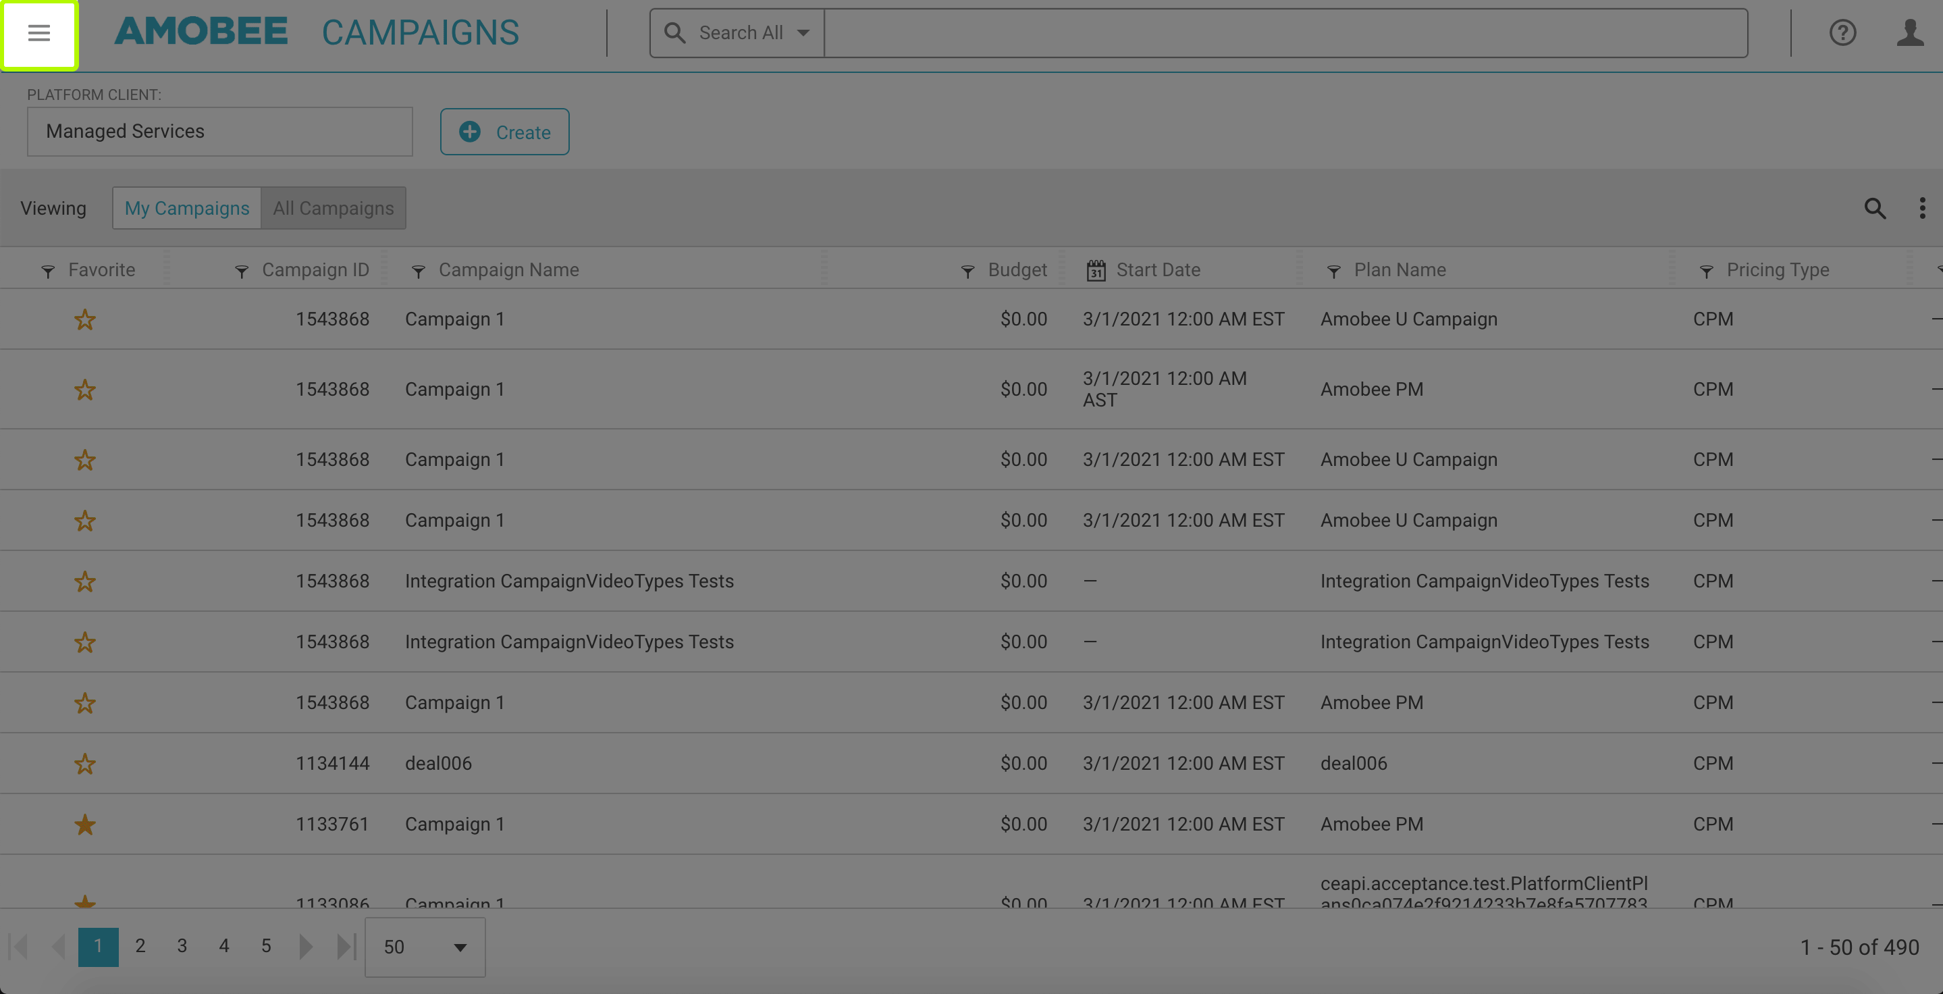The width and height of the screenshot is (1943, 994).
Task: Click the CAMPAIGNS header title
Action: point(420,32)
